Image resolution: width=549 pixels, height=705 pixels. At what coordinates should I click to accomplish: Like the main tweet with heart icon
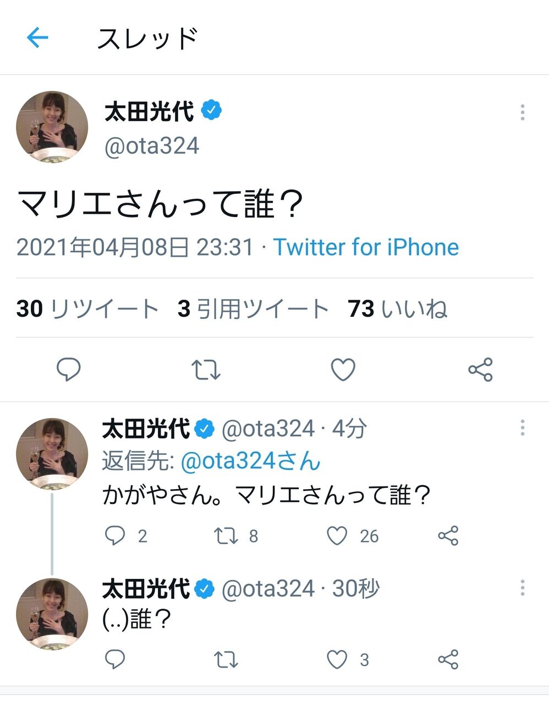point(343,370)
